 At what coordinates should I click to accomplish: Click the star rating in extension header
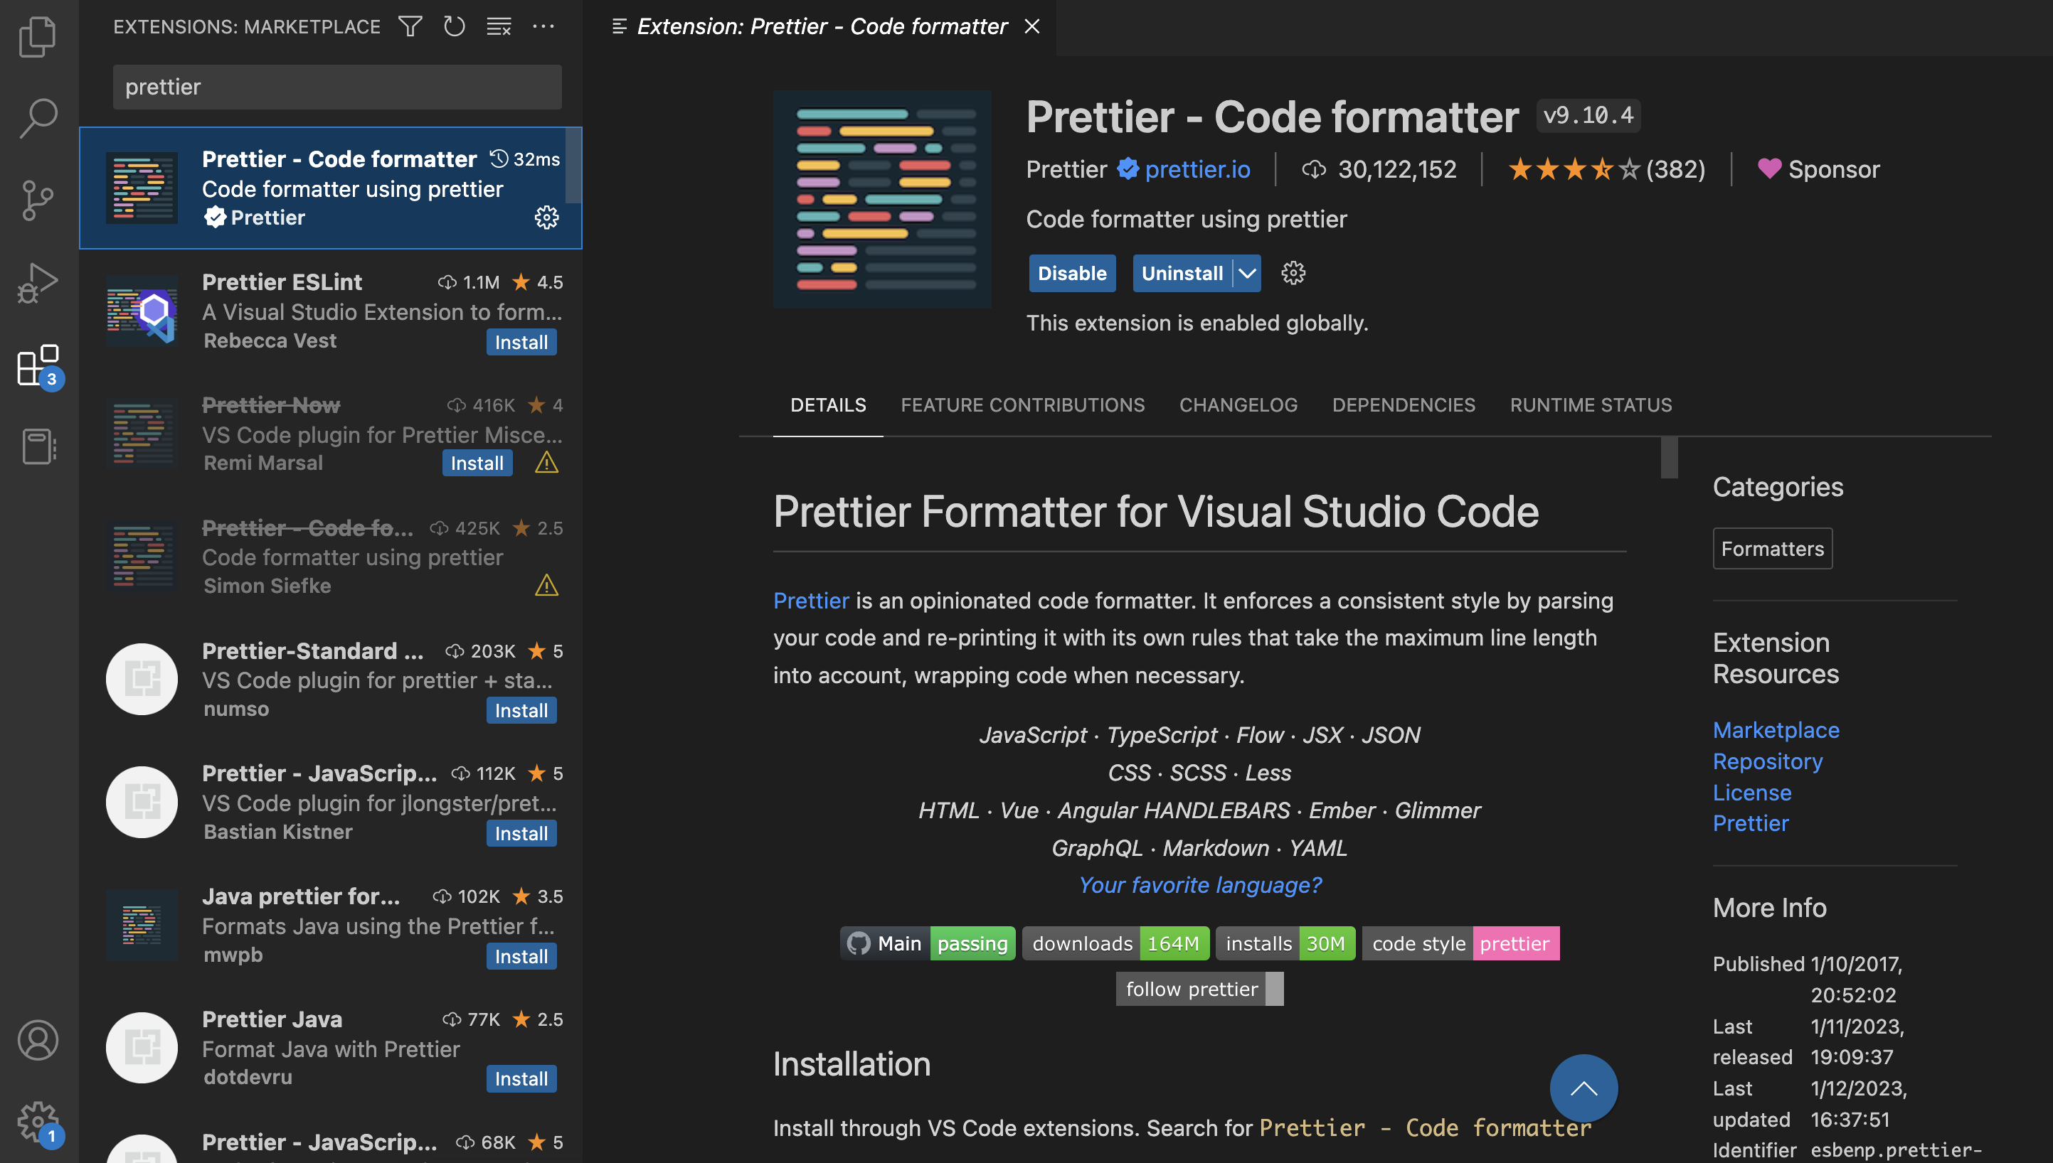pyautogui.click(x=1606, y=169)
